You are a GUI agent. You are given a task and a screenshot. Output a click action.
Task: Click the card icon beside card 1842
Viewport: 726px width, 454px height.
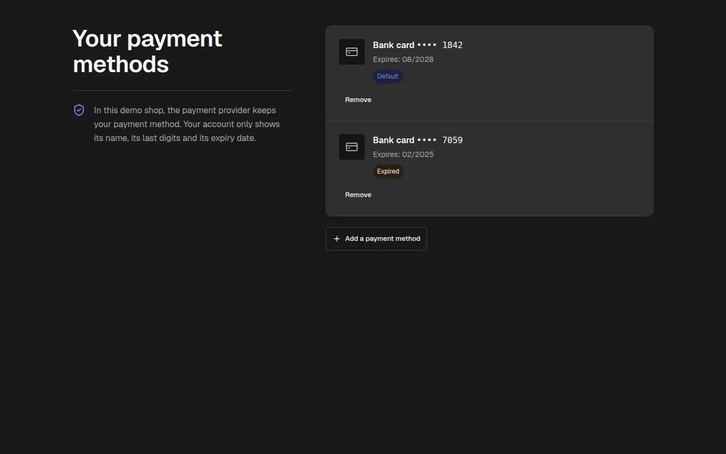pos(352,52)
